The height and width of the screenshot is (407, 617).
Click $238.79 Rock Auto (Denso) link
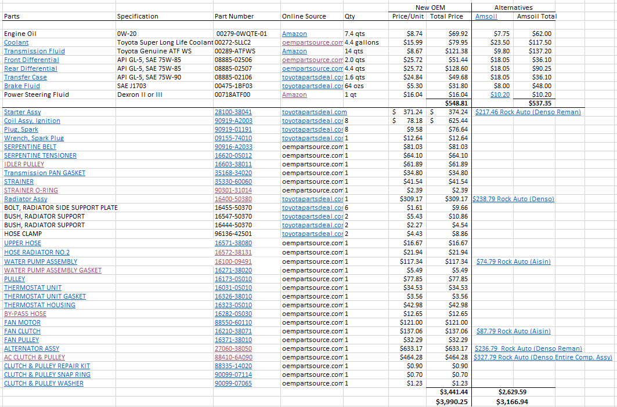point(513,199)
